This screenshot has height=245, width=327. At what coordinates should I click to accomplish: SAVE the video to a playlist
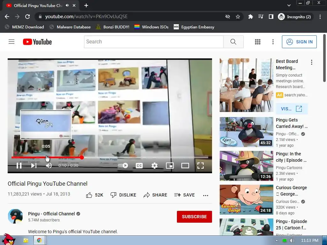click(x=184, y=195)
